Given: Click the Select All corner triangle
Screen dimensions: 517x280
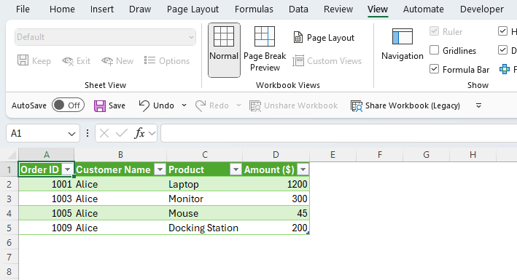Looking at the screenshot, I should (x=12, y=155).
